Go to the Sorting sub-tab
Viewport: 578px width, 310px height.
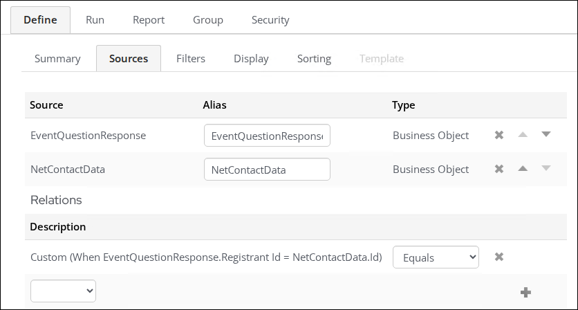click(x=314, y=59)
